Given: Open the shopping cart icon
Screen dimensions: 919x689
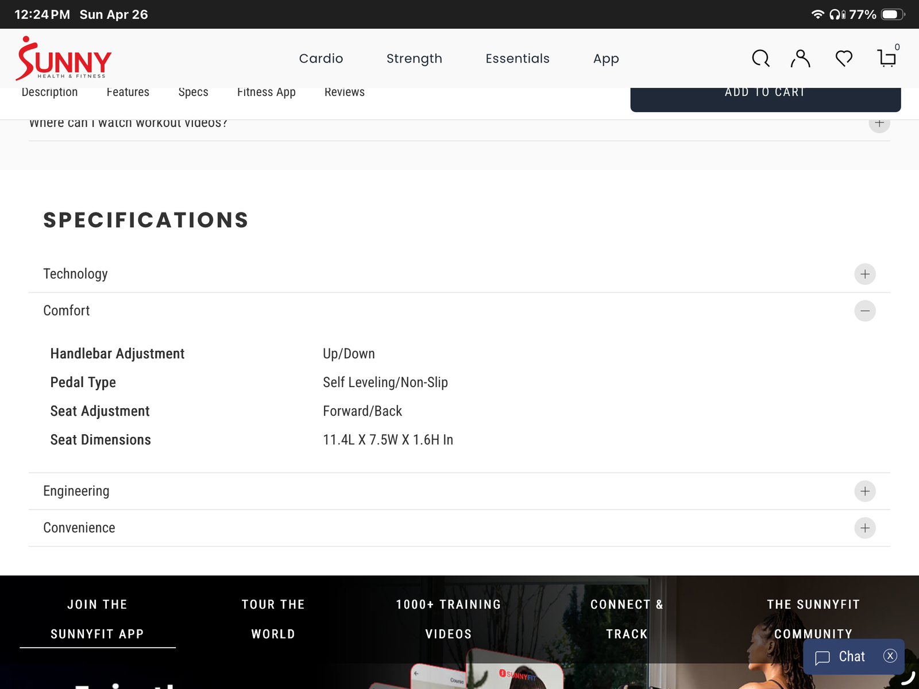Looking at the screenshot, I should coord(887,58).
